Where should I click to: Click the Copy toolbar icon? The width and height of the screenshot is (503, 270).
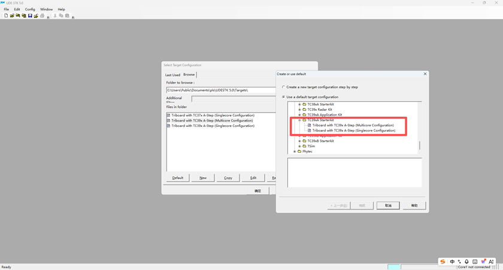pos(61,16)
